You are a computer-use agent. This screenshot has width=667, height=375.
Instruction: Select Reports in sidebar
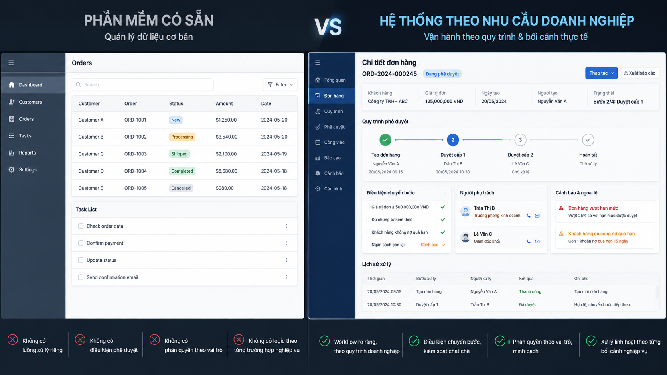34,153
